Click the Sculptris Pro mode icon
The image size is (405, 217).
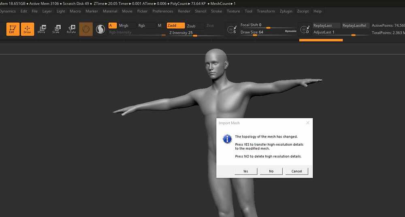[x=100, y=29]
